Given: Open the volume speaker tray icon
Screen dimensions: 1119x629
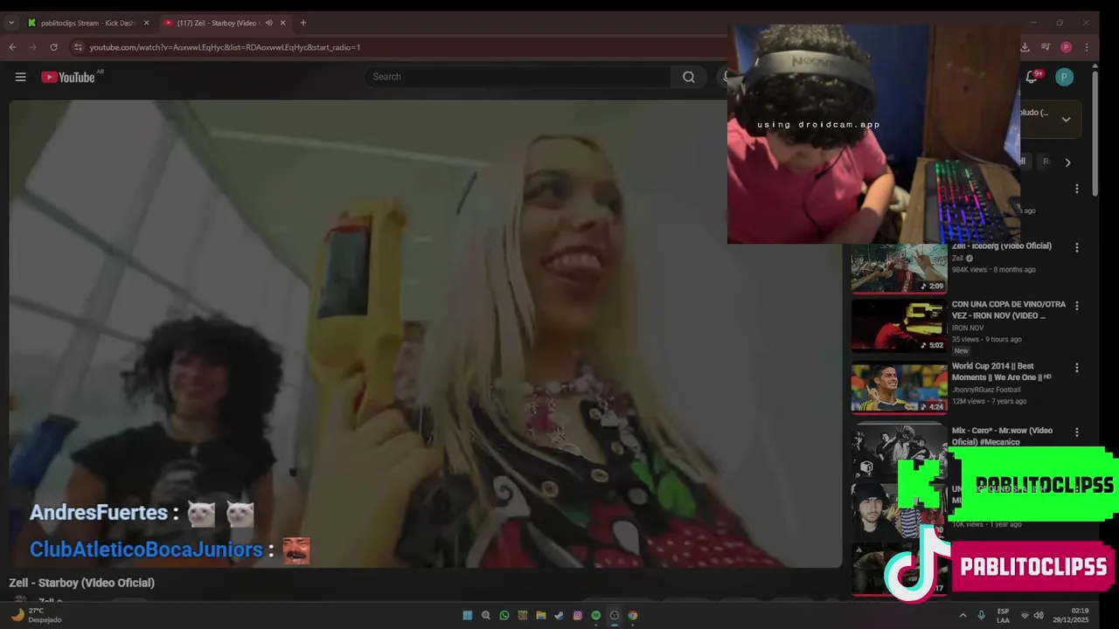Looking at the screenshot, I should (x=1038, y=615).
